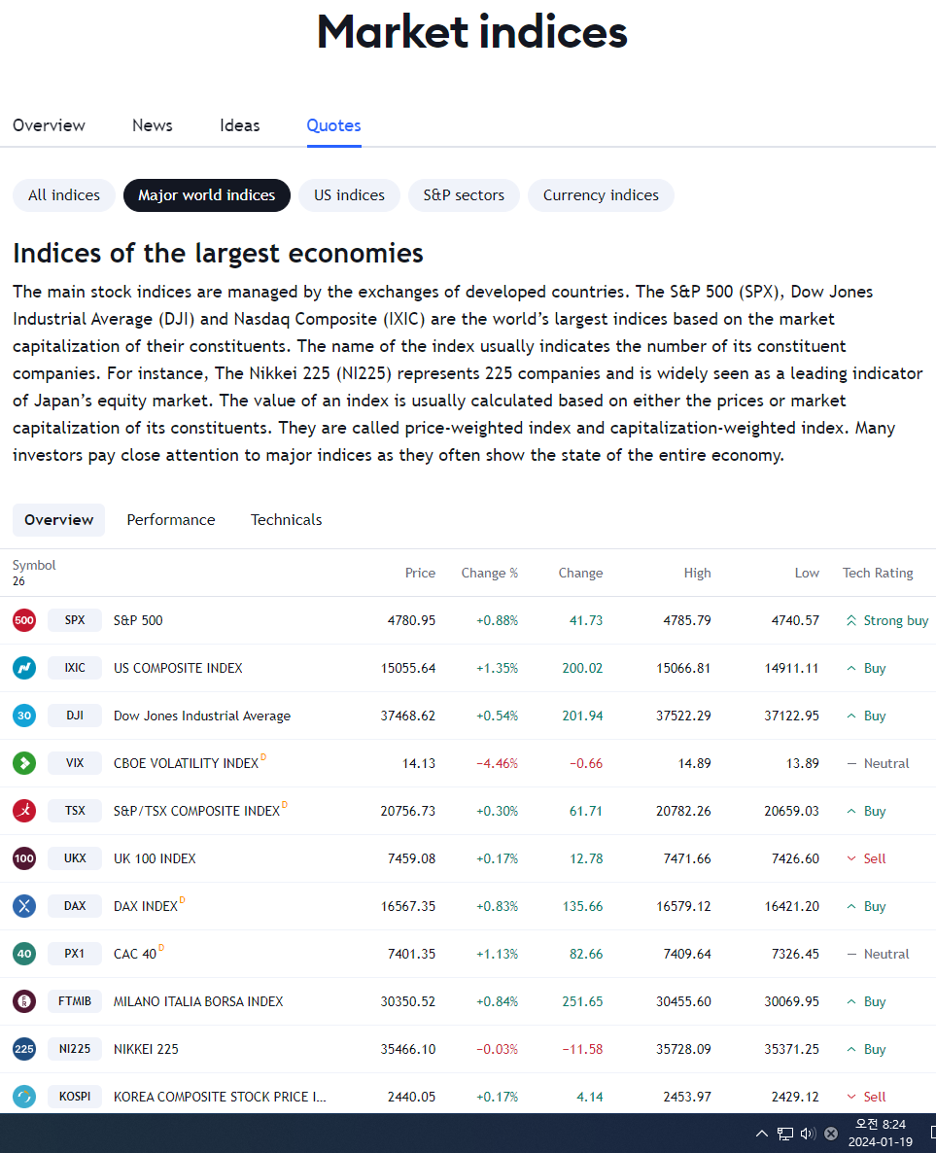This screenshot has width=936, height=1153.
Task: Sort by the Symbol column header
Action: coord(34,565)
